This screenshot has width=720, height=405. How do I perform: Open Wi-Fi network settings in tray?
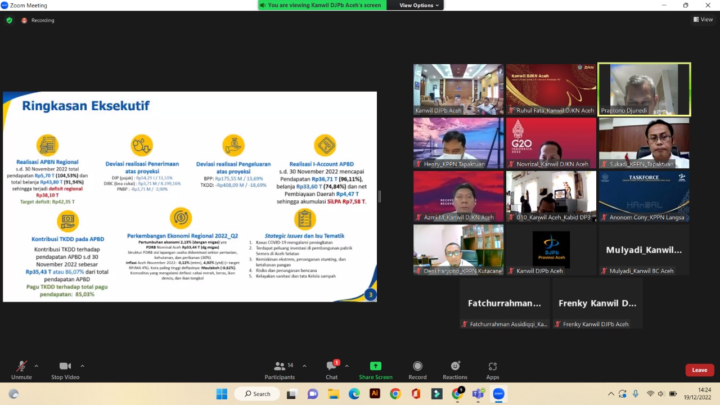point(650,394)
